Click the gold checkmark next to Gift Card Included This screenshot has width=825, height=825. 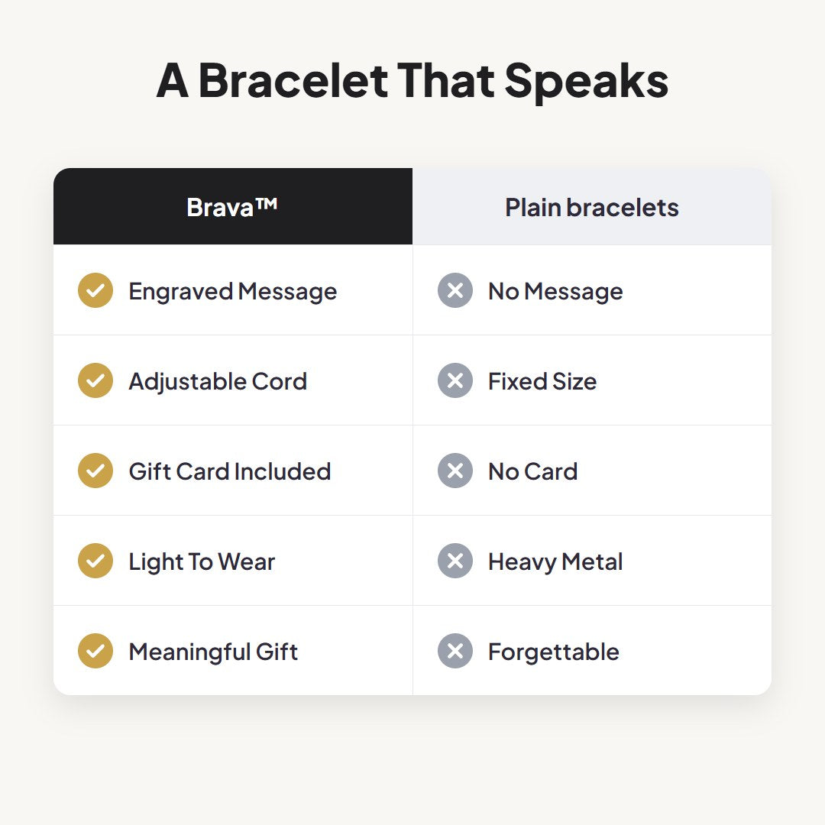[x=95, y=471]
